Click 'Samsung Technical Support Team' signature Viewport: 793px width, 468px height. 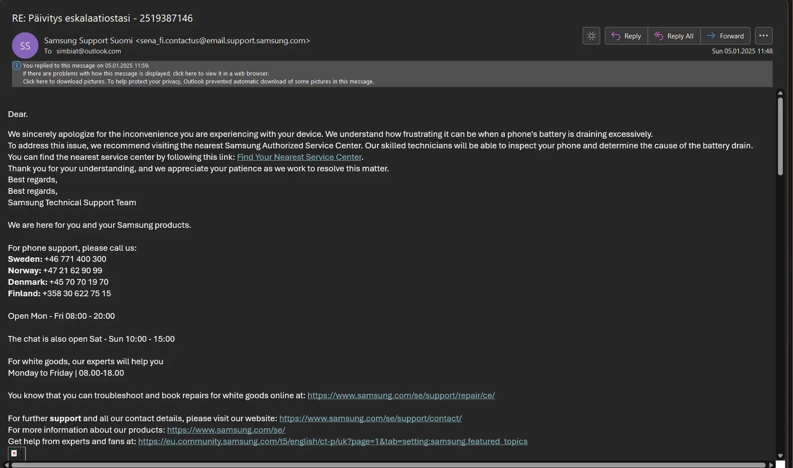pos(72,202)
